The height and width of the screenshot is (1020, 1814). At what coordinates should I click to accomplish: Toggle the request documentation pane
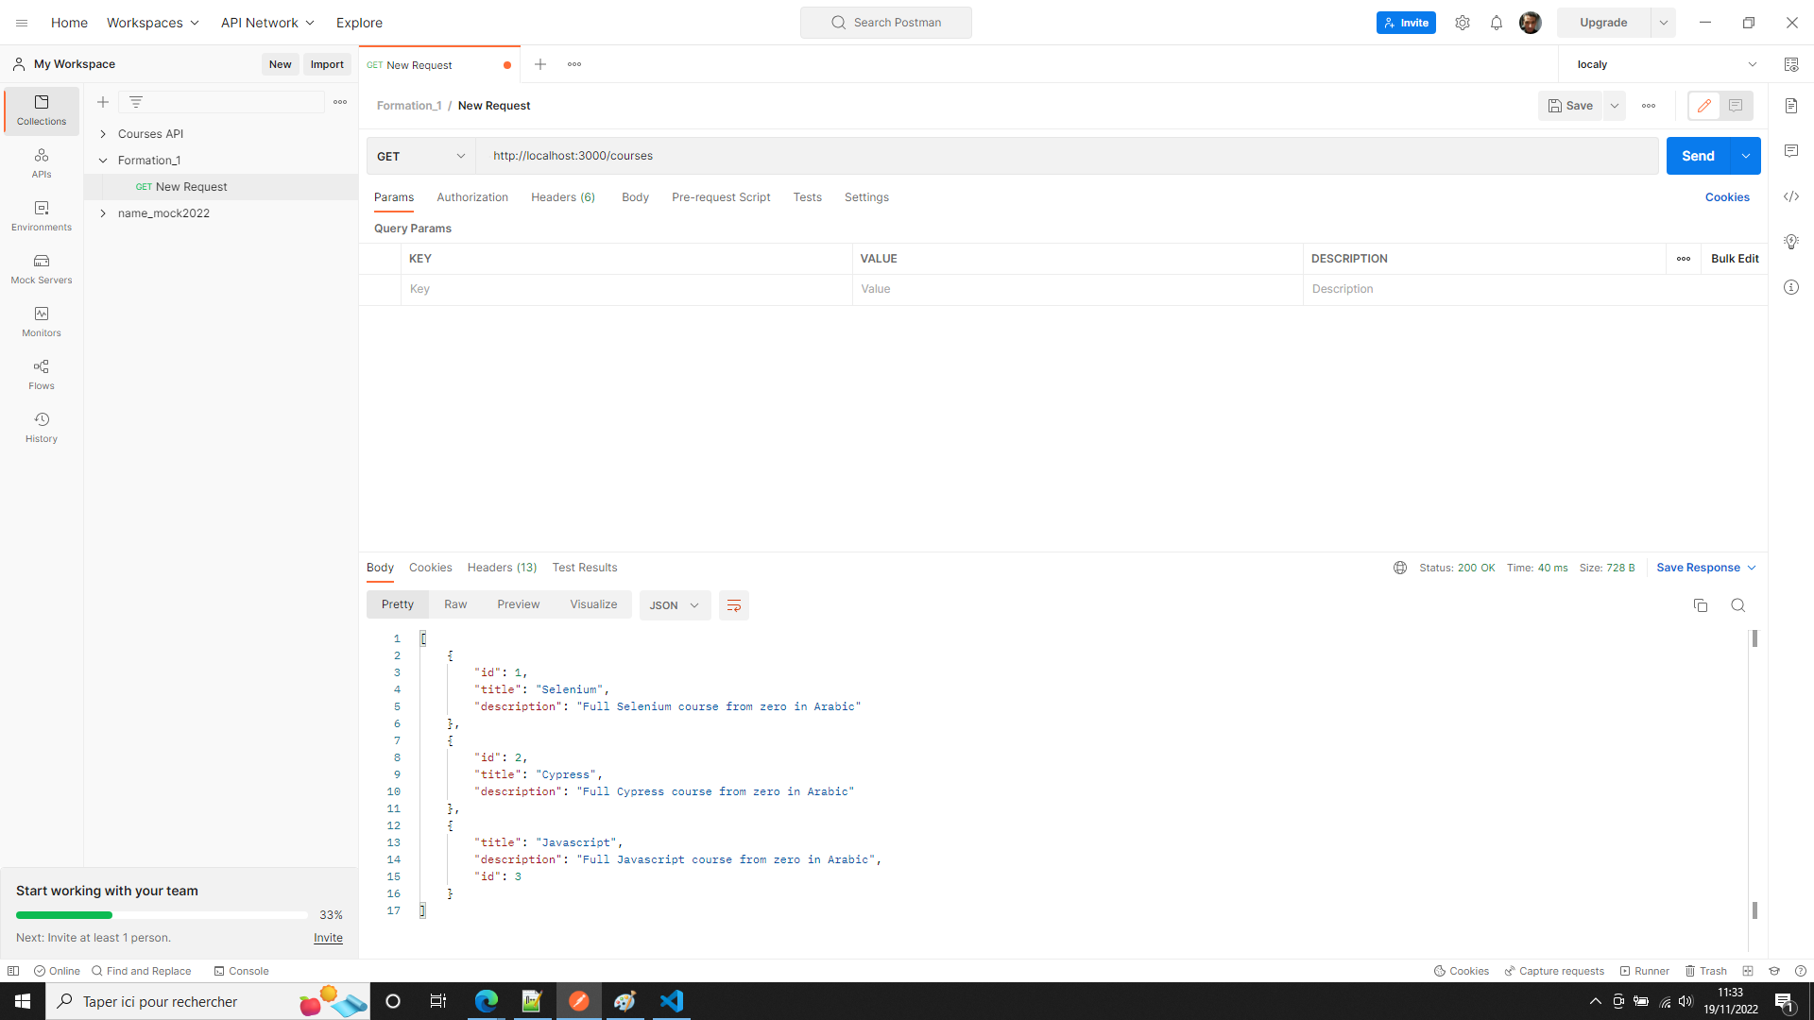click(1792, 106)
